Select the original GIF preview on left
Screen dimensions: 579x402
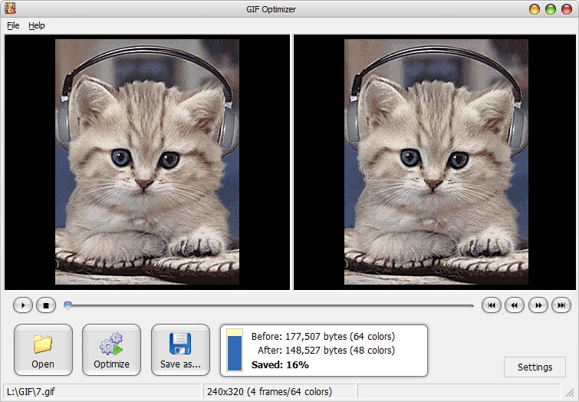click(147, 162)
